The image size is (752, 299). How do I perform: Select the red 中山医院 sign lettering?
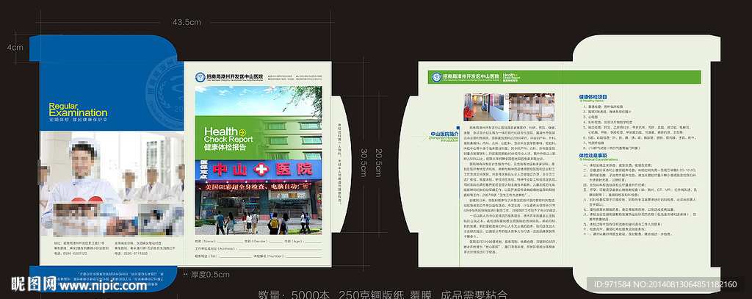263,169
